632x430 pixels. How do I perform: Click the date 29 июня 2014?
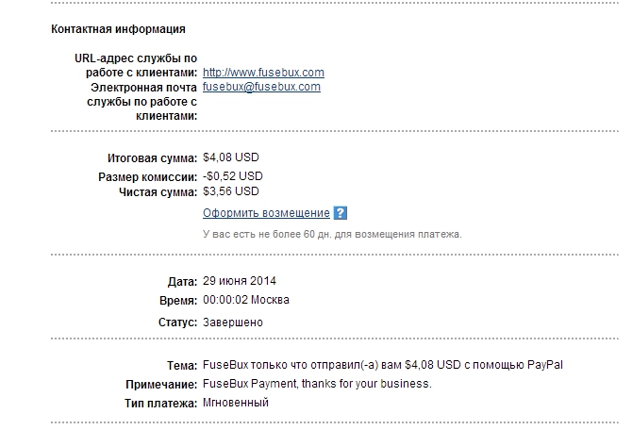[240, 282]
